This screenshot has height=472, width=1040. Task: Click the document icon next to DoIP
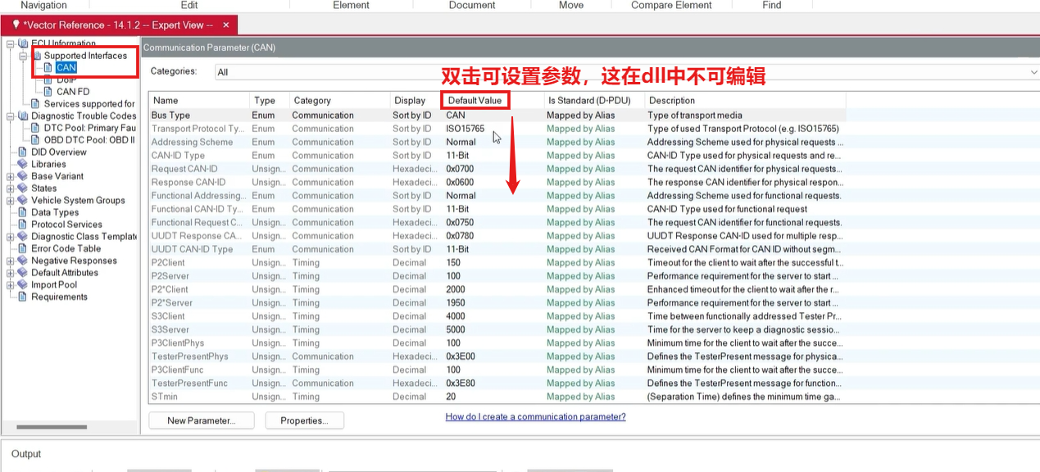pyautogui.click(x=48, y=79)
